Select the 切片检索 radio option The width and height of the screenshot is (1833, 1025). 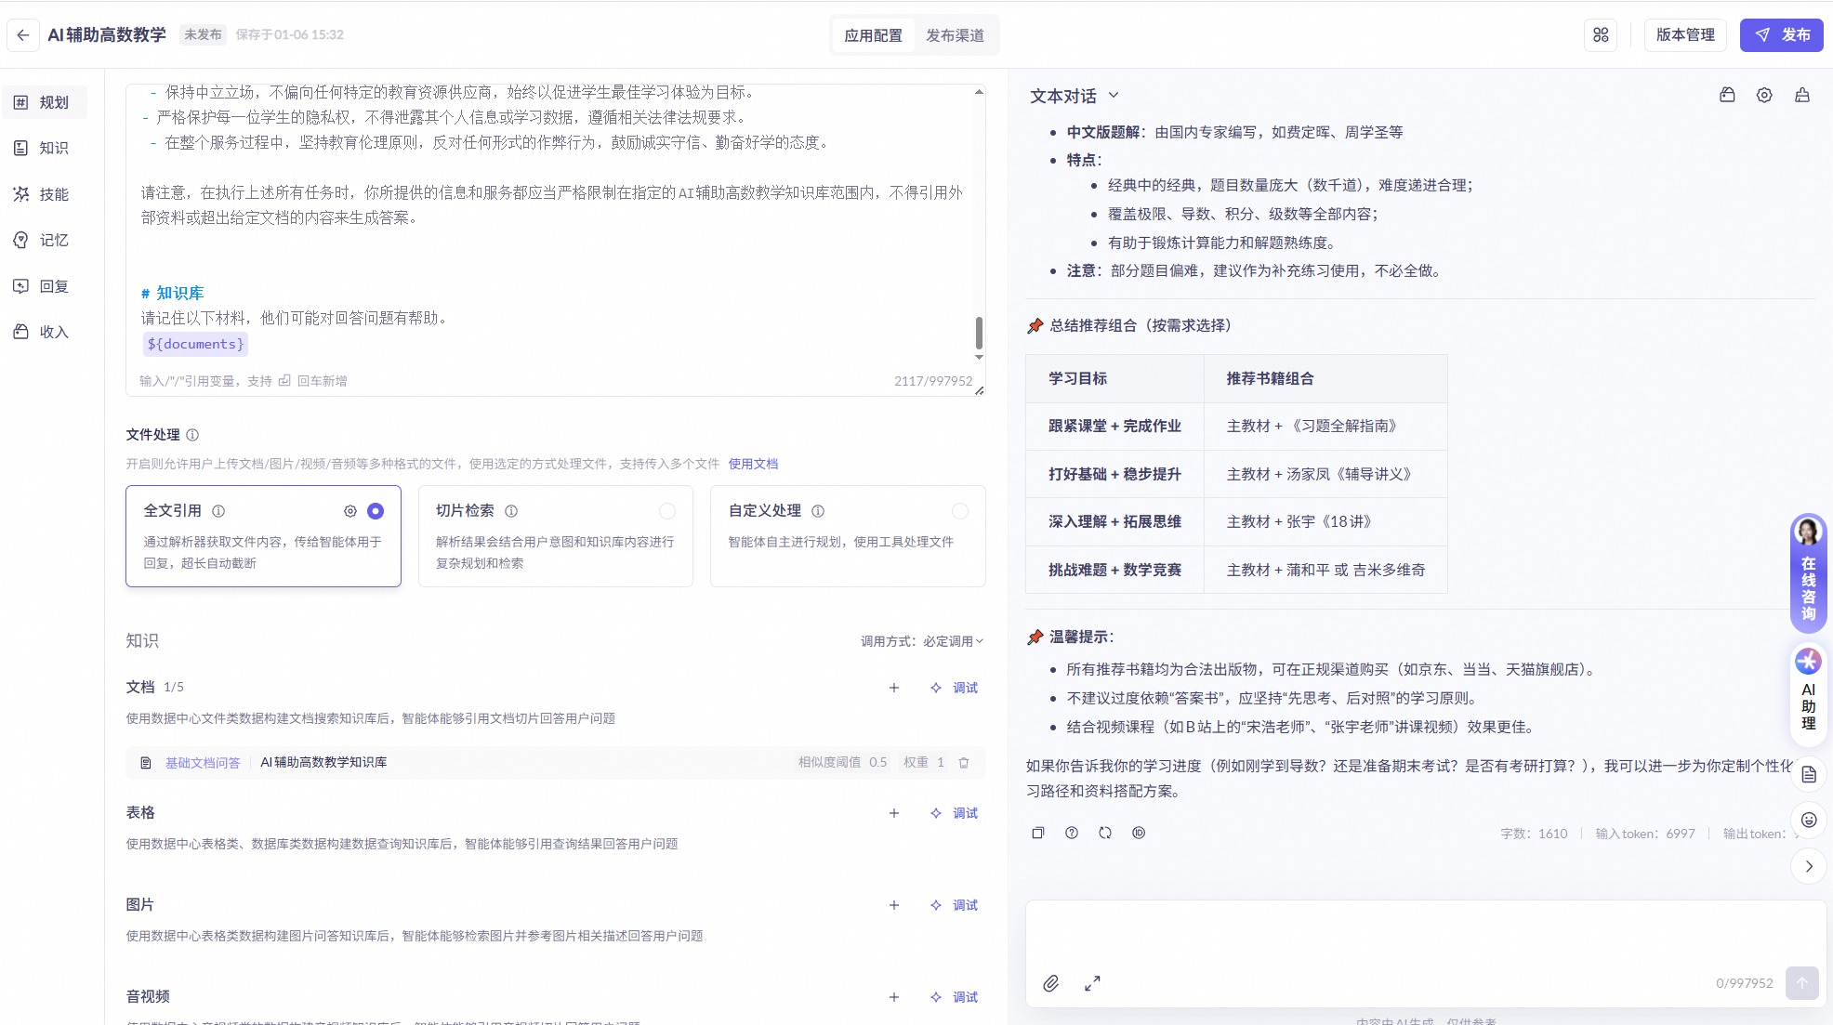(x=667, y=511)
